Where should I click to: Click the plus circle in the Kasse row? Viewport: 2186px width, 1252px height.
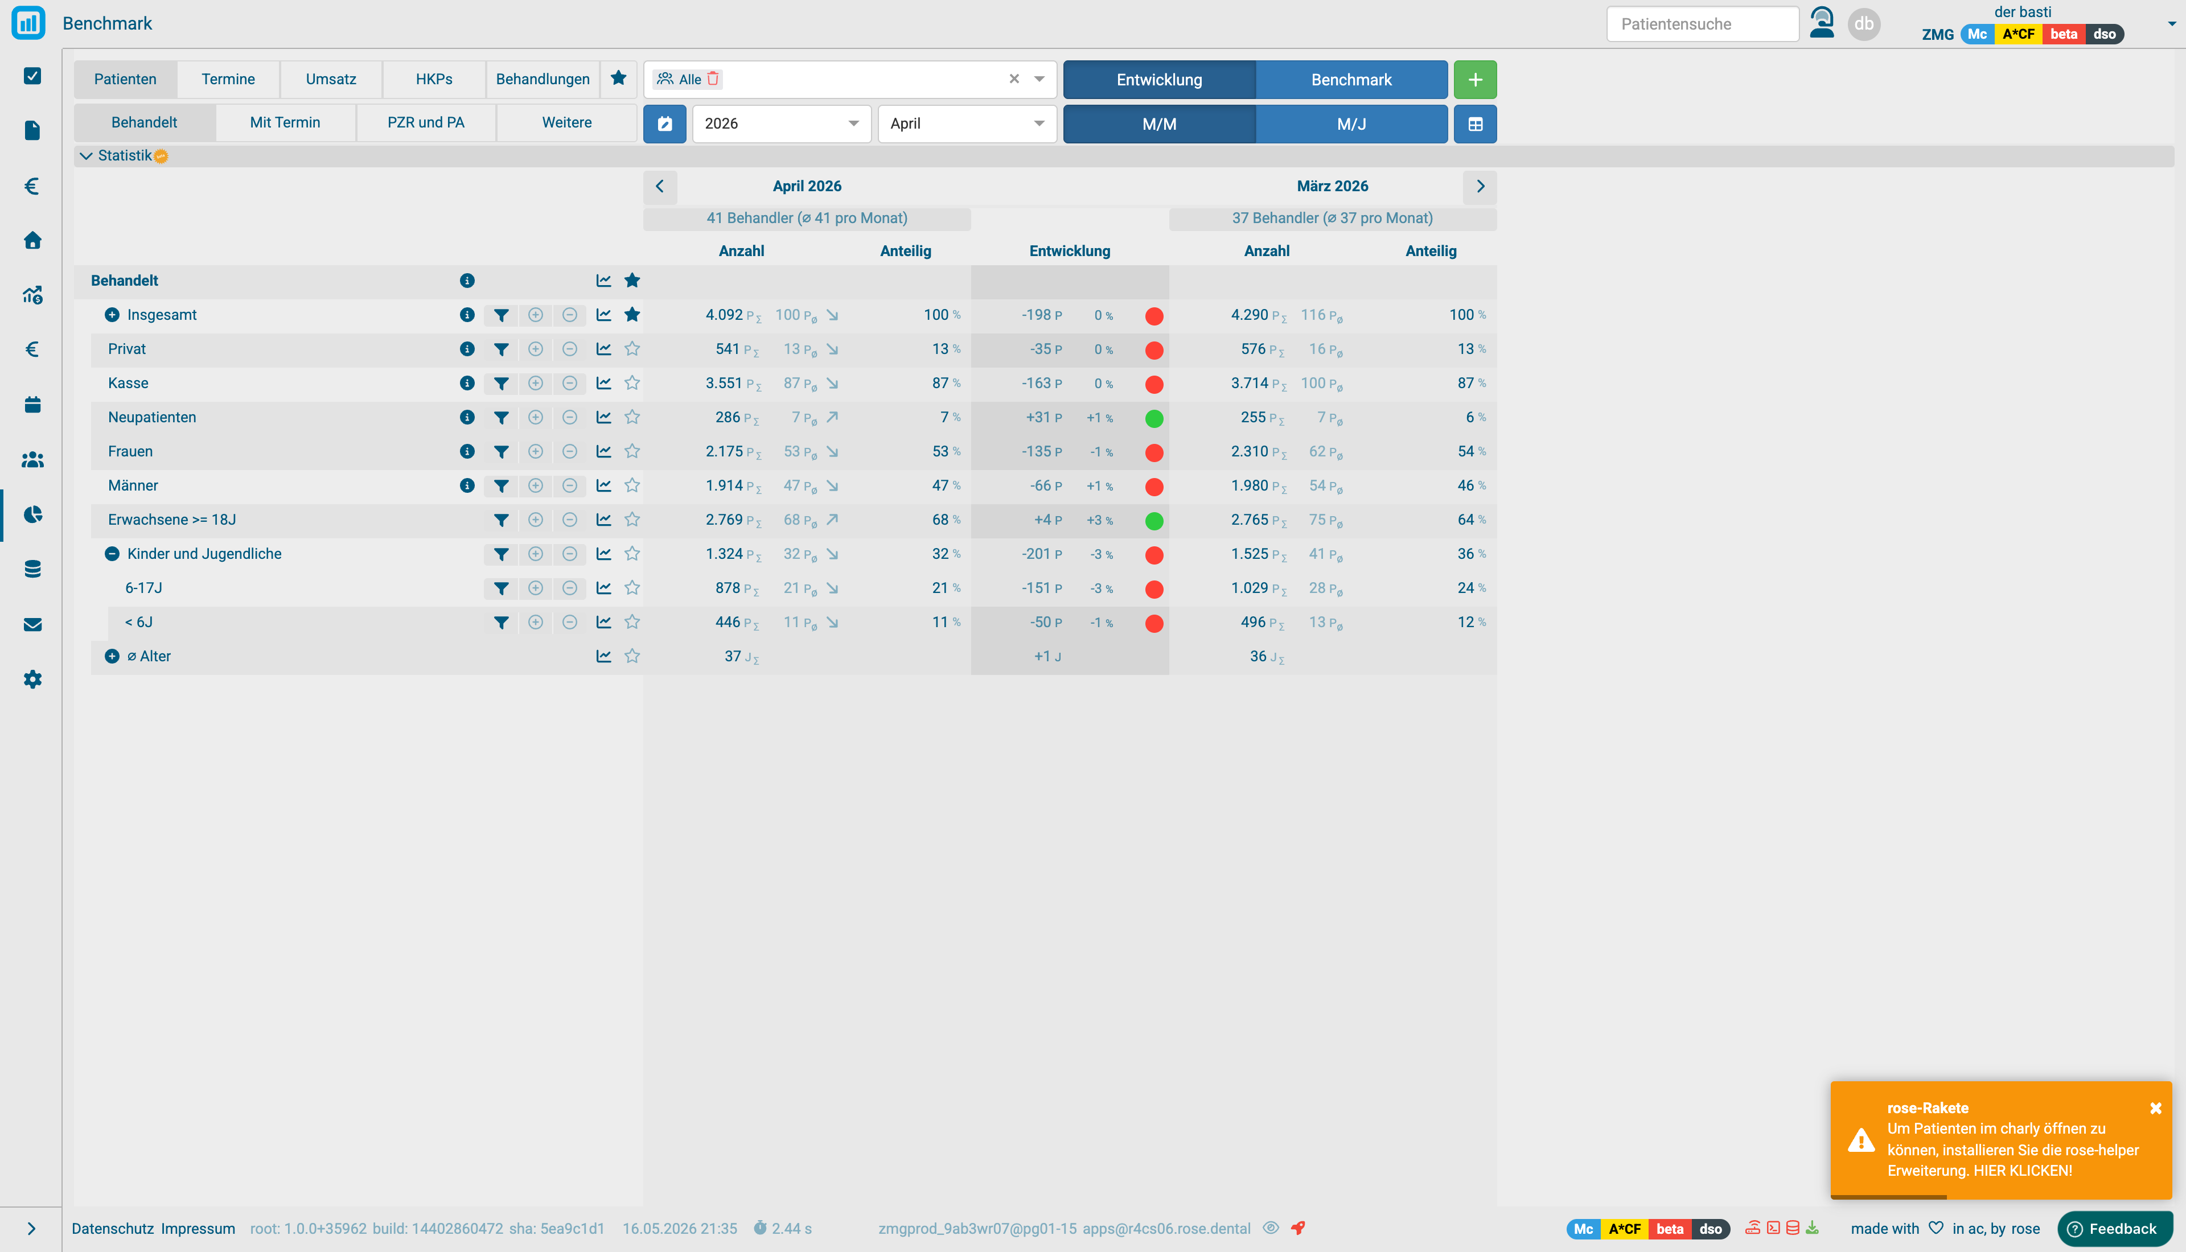536,382
